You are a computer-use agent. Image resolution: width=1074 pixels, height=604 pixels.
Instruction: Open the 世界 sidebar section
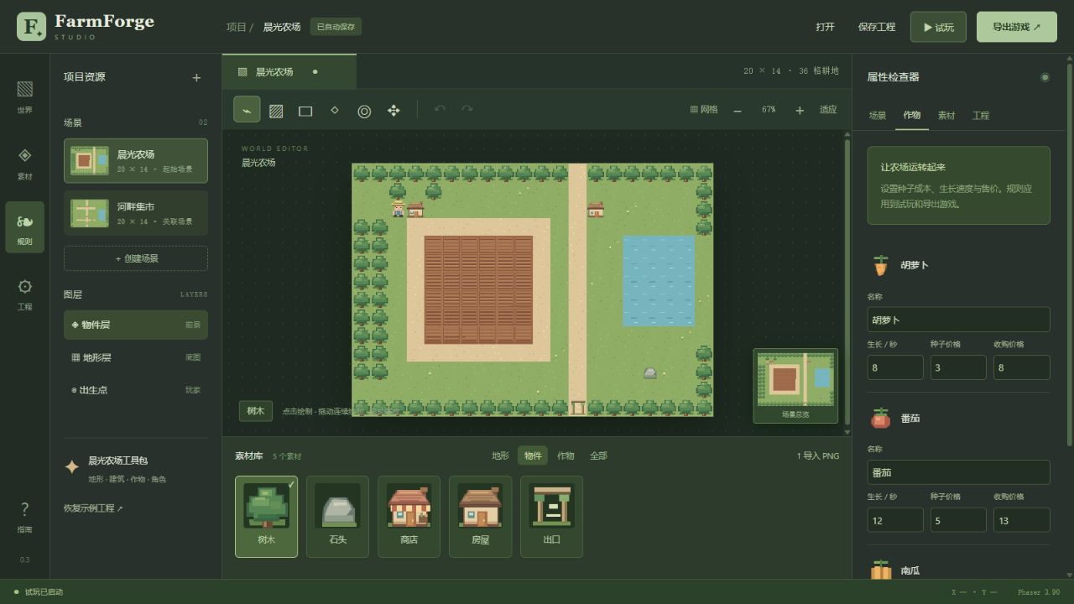coord(25,96)
